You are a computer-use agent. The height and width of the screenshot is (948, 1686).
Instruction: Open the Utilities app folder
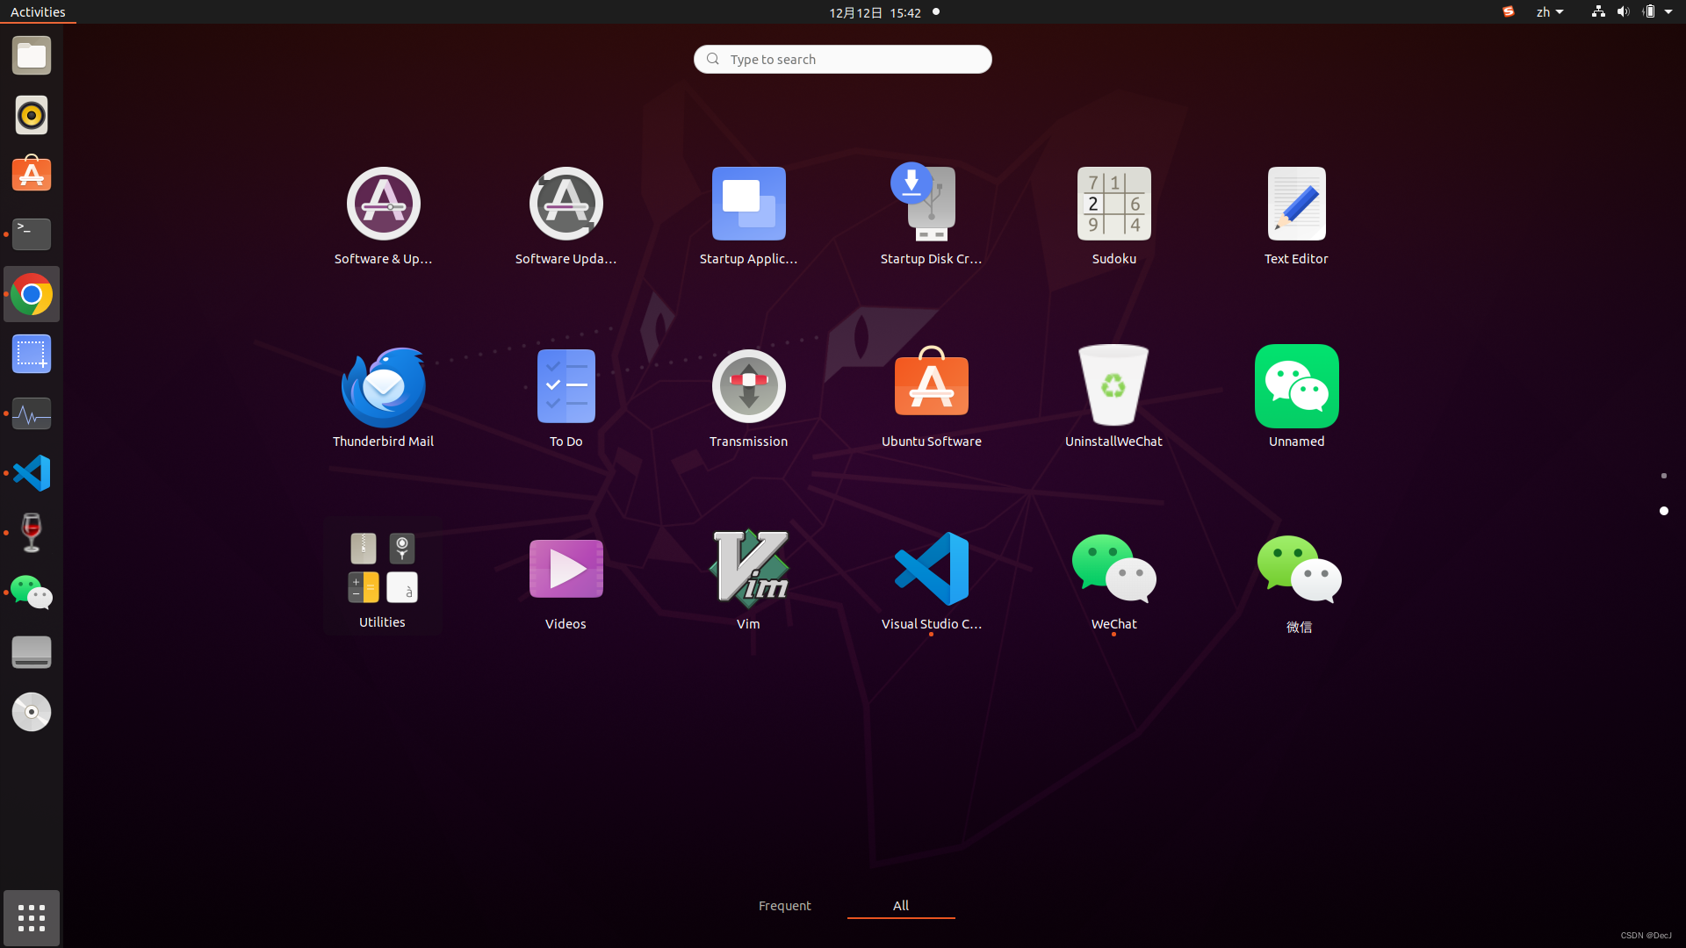pos(382,578)
